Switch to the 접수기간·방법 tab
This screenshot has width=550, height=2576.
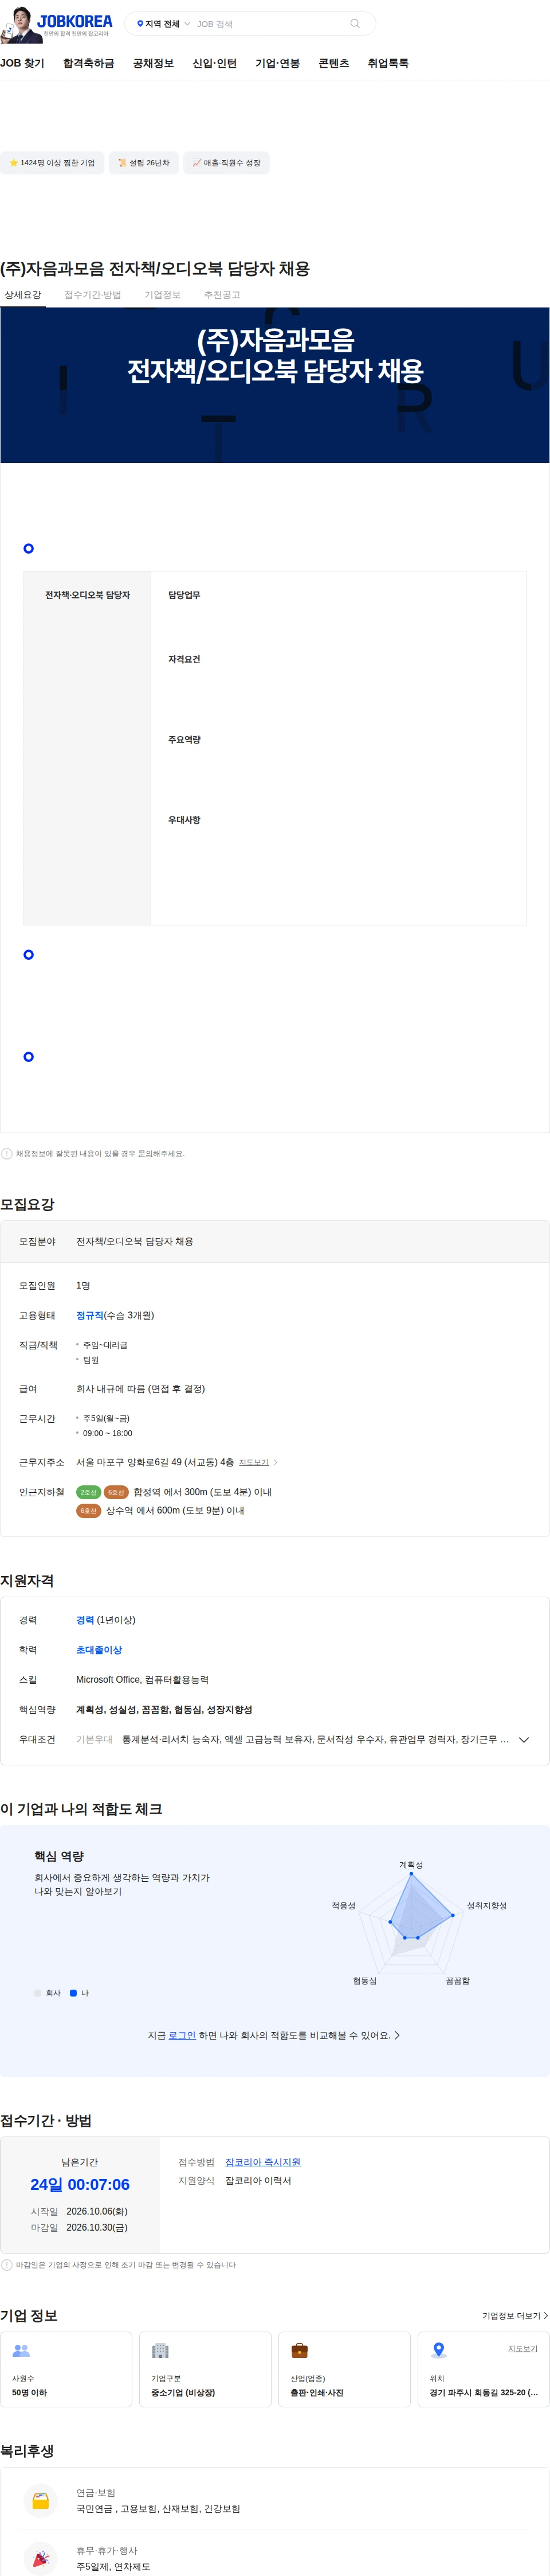click(93, 295)
